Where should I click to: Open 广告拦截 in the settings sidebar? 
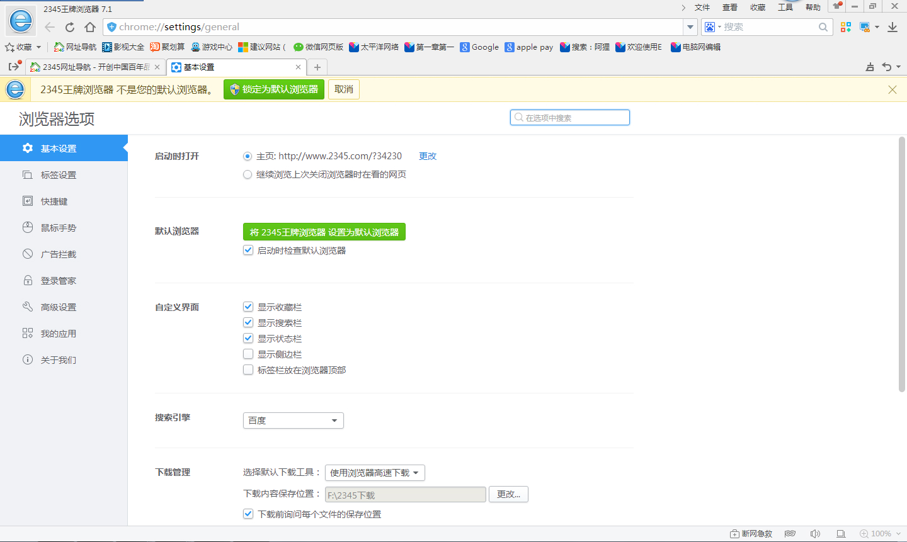coord(64,254)
